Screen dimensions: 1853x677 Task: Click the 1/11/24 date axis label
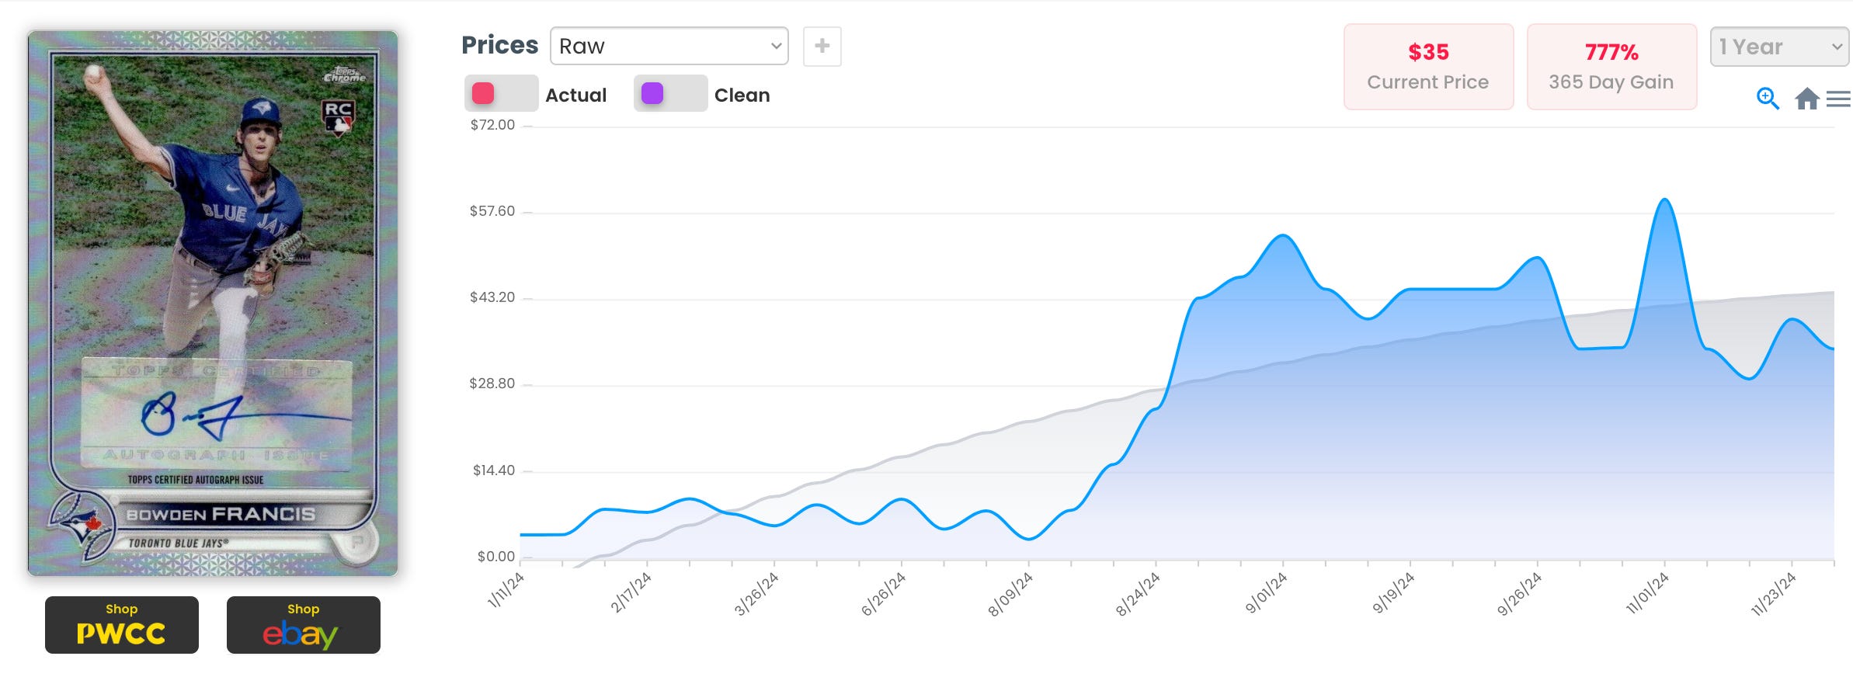[x=506, y=590]
